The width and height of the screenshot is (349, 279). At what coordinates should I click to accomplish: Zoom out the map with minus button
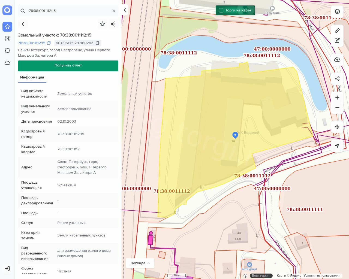(x=337, y=107)
